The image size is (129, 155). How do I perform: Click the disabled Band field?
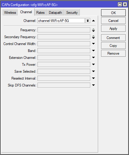coord(64,51)
